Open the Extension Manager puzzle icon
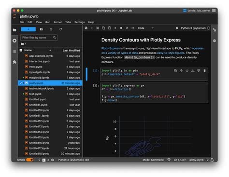Screen dimensions: 229x177 click(x=14, y=62)
